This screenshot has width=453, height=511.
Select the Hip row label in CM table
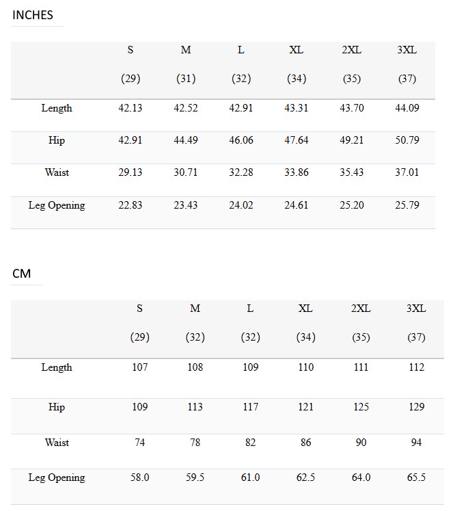pyautogui.click(x=57, y=407)
